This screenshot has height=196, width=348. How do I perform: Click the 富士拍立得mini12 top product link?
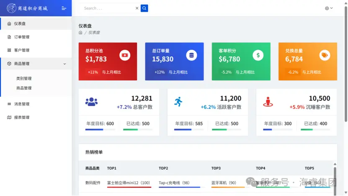[129, 183]
